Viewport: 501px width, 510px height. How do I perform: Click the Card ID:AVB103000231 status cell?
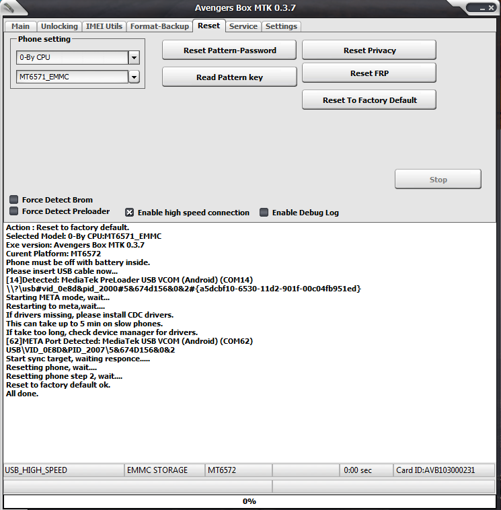(444, 470)
